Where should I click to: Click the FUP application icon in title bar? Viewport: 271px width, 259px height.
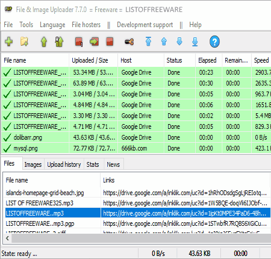(8, 9)
